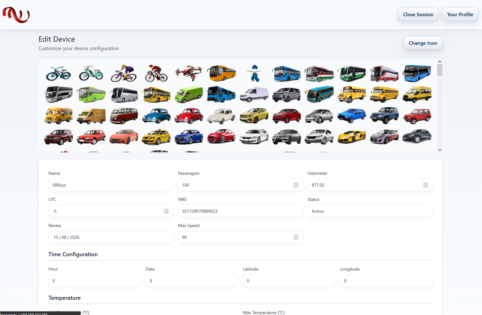This screenshot has width=482, height=315.
Task: Pick the dark gray sedan icon
Action: tap(417, 137)
